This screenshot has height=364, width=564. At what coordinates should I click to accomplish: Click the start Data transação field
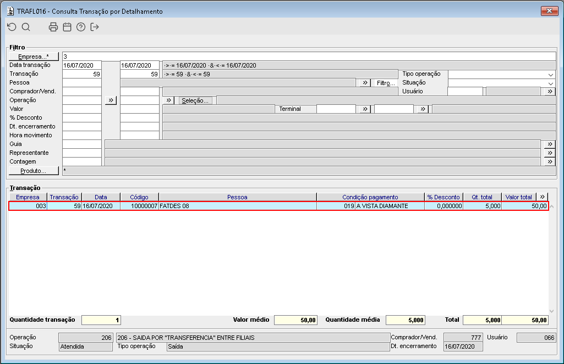[x=82, y=65]
